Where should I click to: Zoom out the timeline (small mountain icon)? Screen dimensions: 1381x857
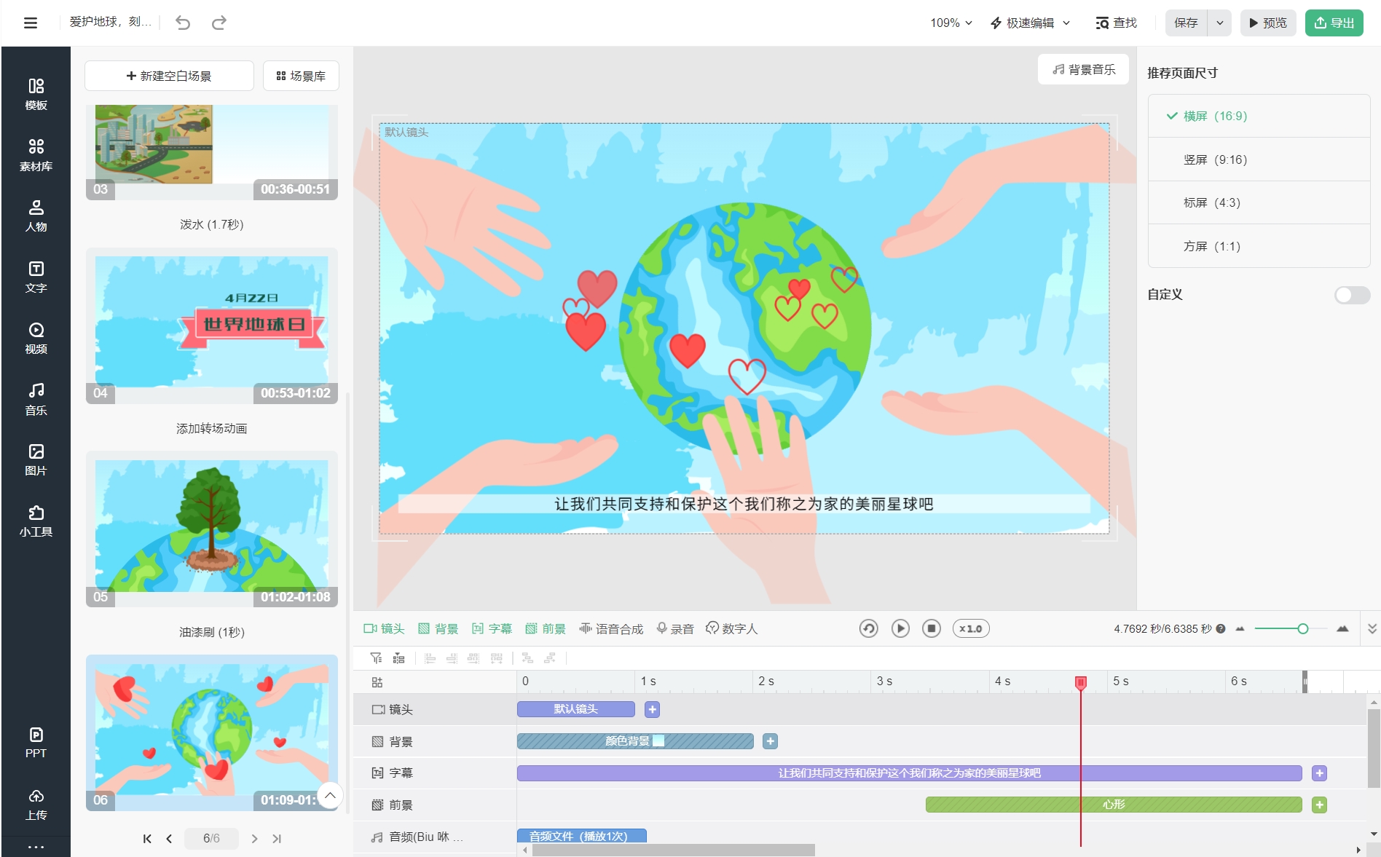point(1240,629)
